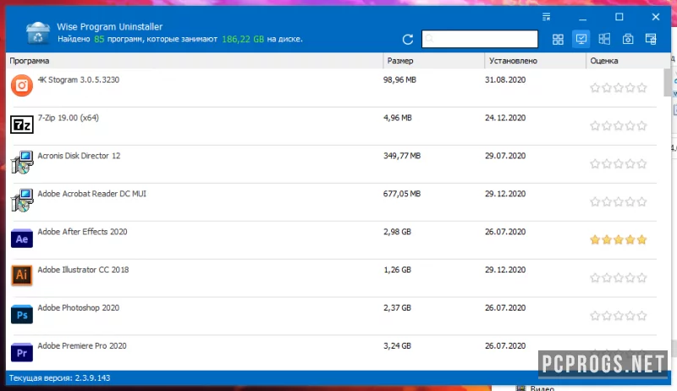Click Adobe Acrobat Reader DC MUI entry
Viewport: 677px width, 391px height.
pyautogui.click(x=92, y=194)
